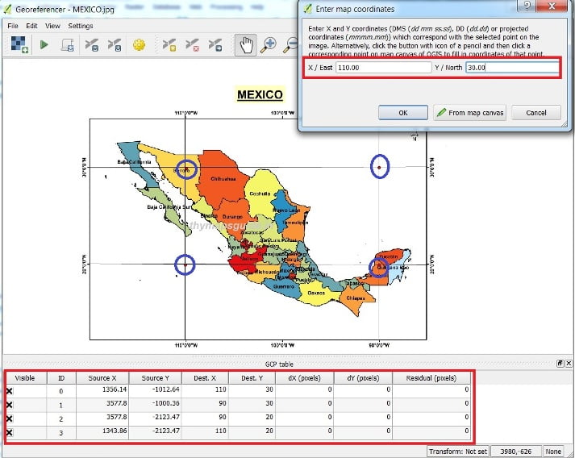Click the X / East input field

pyautogui.click(x=384, y=68)
